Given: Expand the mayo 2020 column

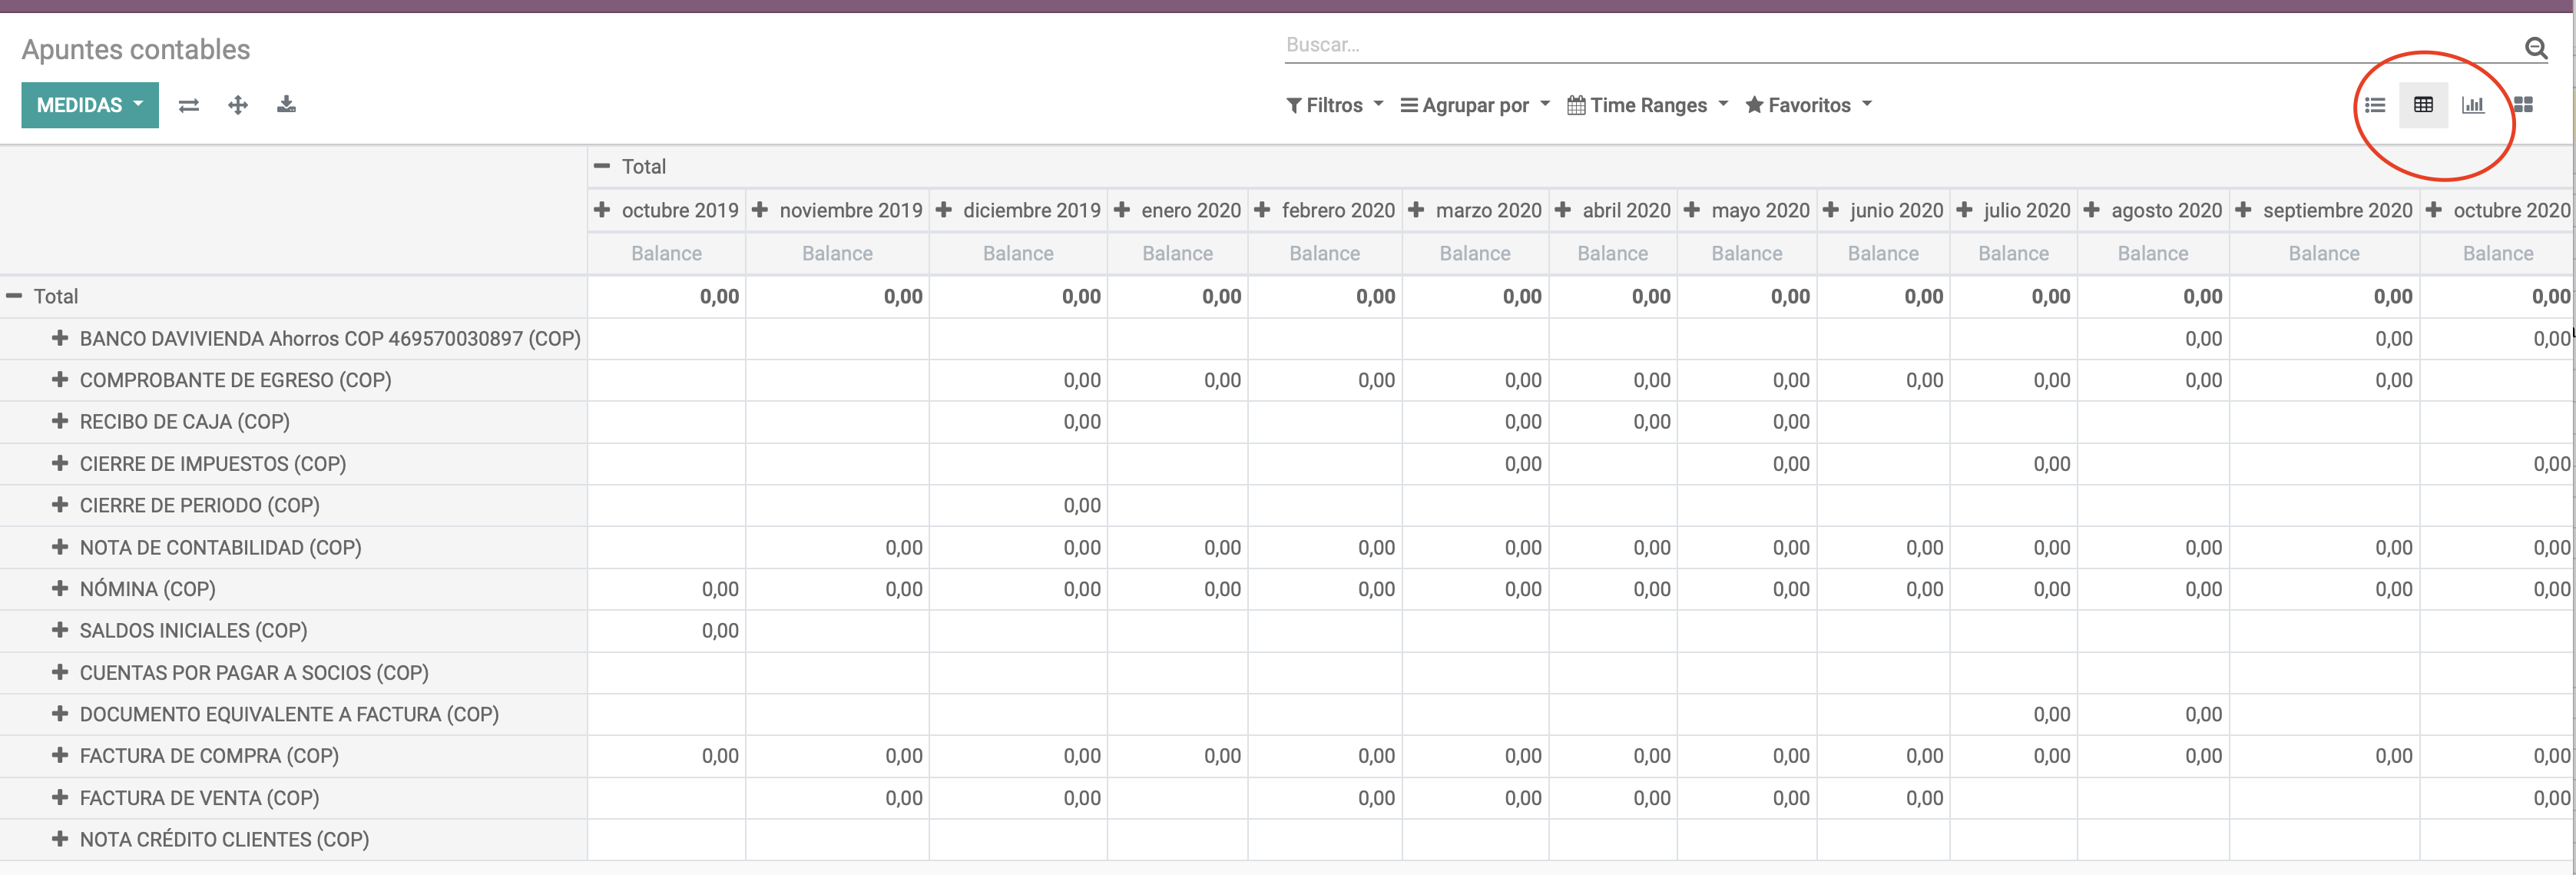Looking at the screenshot, I should 1692,210.
